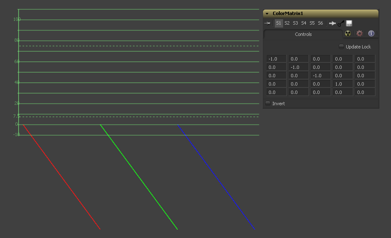391x238 pixels.
Task: Click the floppy disk save settings icon
Action: (349, 23)
